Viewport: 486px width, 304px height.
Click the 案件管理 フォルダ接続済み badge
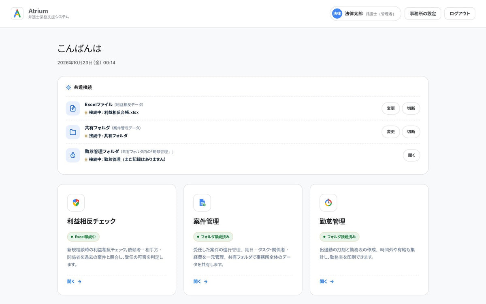(x=213, y=237)
